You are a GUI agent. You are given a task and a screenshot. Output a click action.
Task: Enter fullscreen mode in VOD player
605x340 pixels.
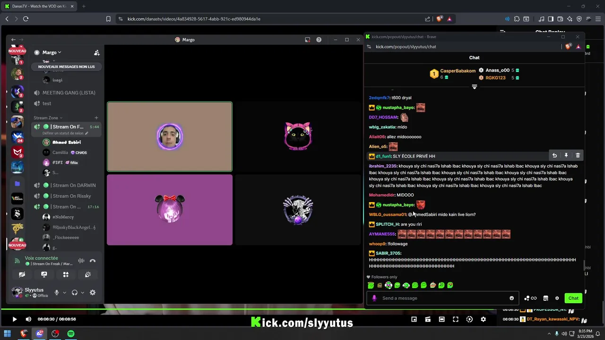456,319
